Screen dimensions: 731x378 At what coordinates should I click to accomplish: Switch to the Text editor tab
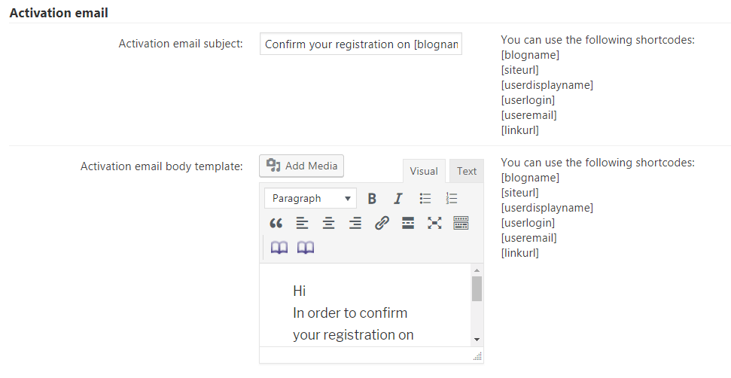click(467, 171)
